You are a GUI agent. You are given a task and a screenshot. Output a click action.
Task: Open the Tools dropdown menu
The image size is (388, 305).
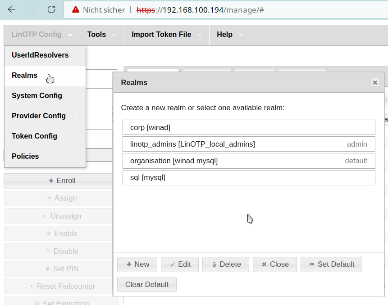(x=101, y=35)
